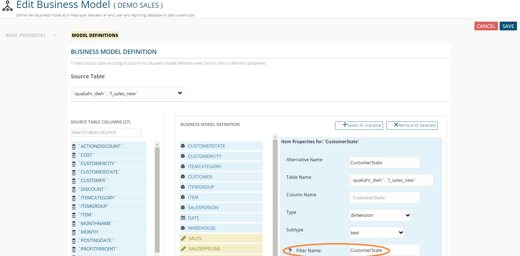Click dimension cube icon of ITEMGROUP item
This screenshot has width=520, height=256.
[183, 187]
